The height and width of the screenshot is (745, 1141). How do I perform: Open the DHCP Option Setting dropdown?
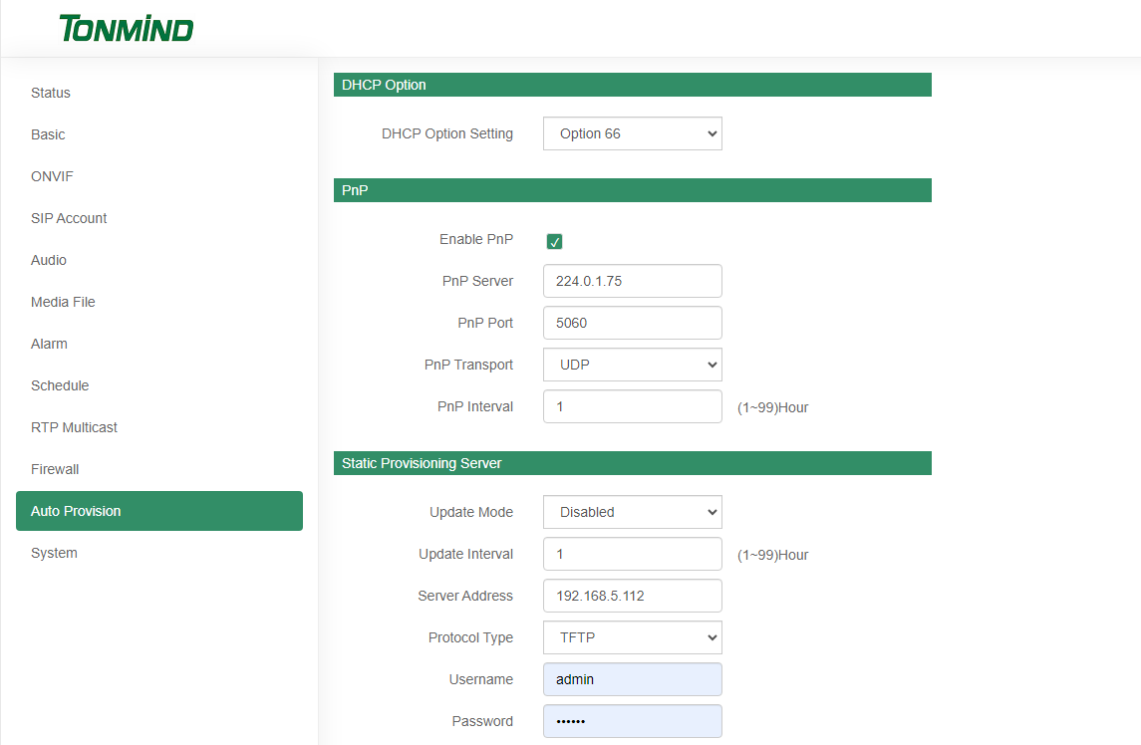[632, 133]
